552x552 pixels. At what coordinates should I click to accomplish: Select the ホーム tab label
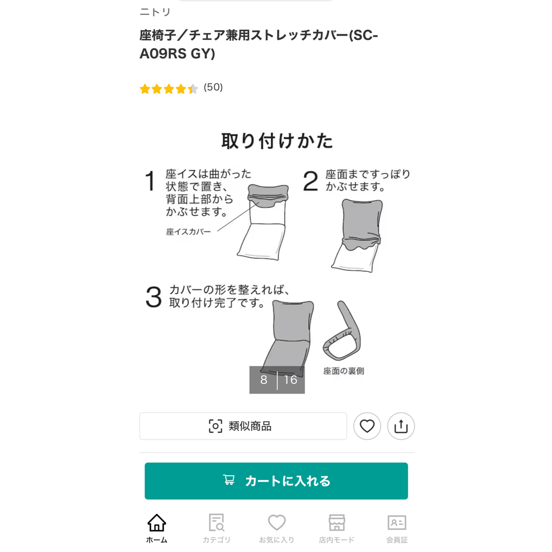point(157,540)
